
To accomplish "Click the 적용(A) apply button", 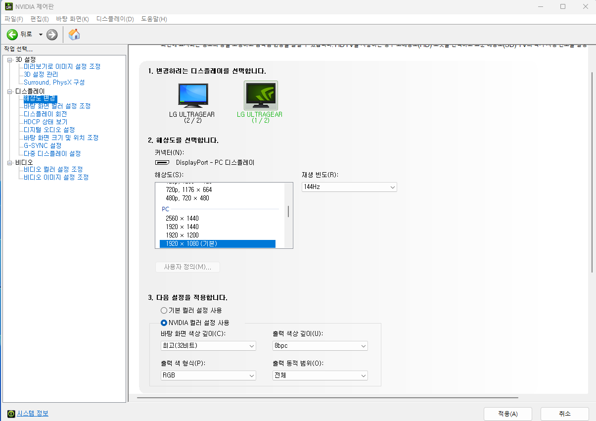I will click(508, 414).
